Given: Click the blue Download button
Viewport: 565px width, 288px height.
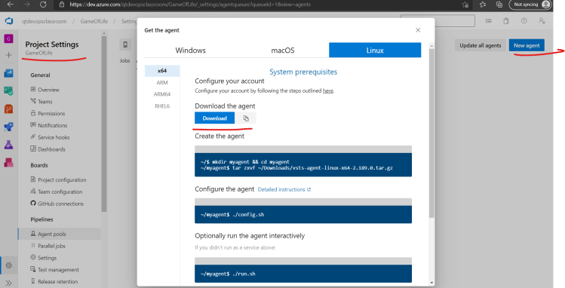Looking at the screenshot, I should coord(214,118).
